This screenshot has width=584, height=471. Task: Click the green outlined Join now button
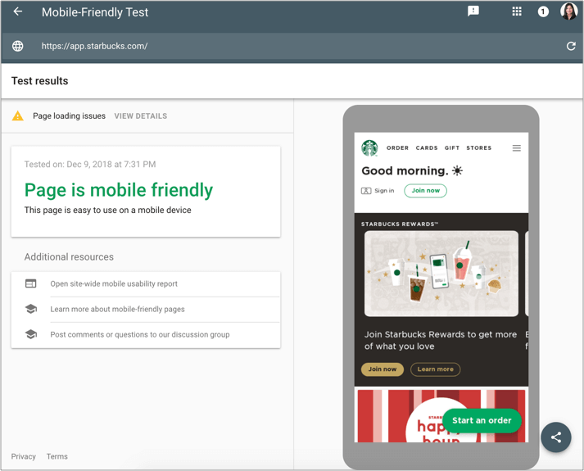click(x=425, y=191)
